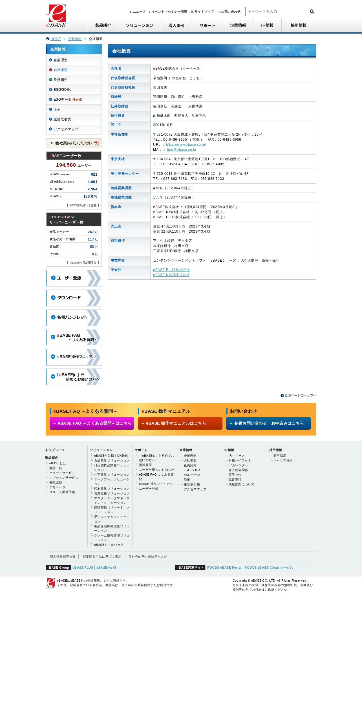Click the small eBASE logo in the footer
Image resolution: width=362 pixels, height=724 pixels.
point(50,583)
